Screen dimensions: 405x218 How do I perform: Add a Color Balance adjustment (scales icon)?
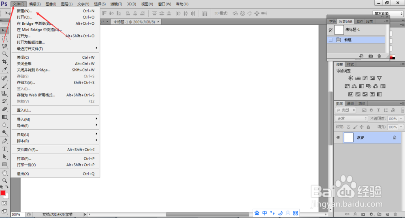(x=354, y=86)
